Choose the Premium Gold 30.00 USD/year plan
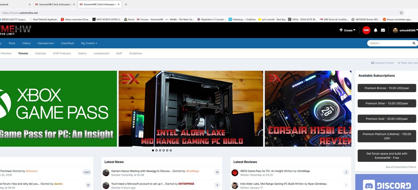The height and width of the screenshot is (190, 418). pos(387,119)
